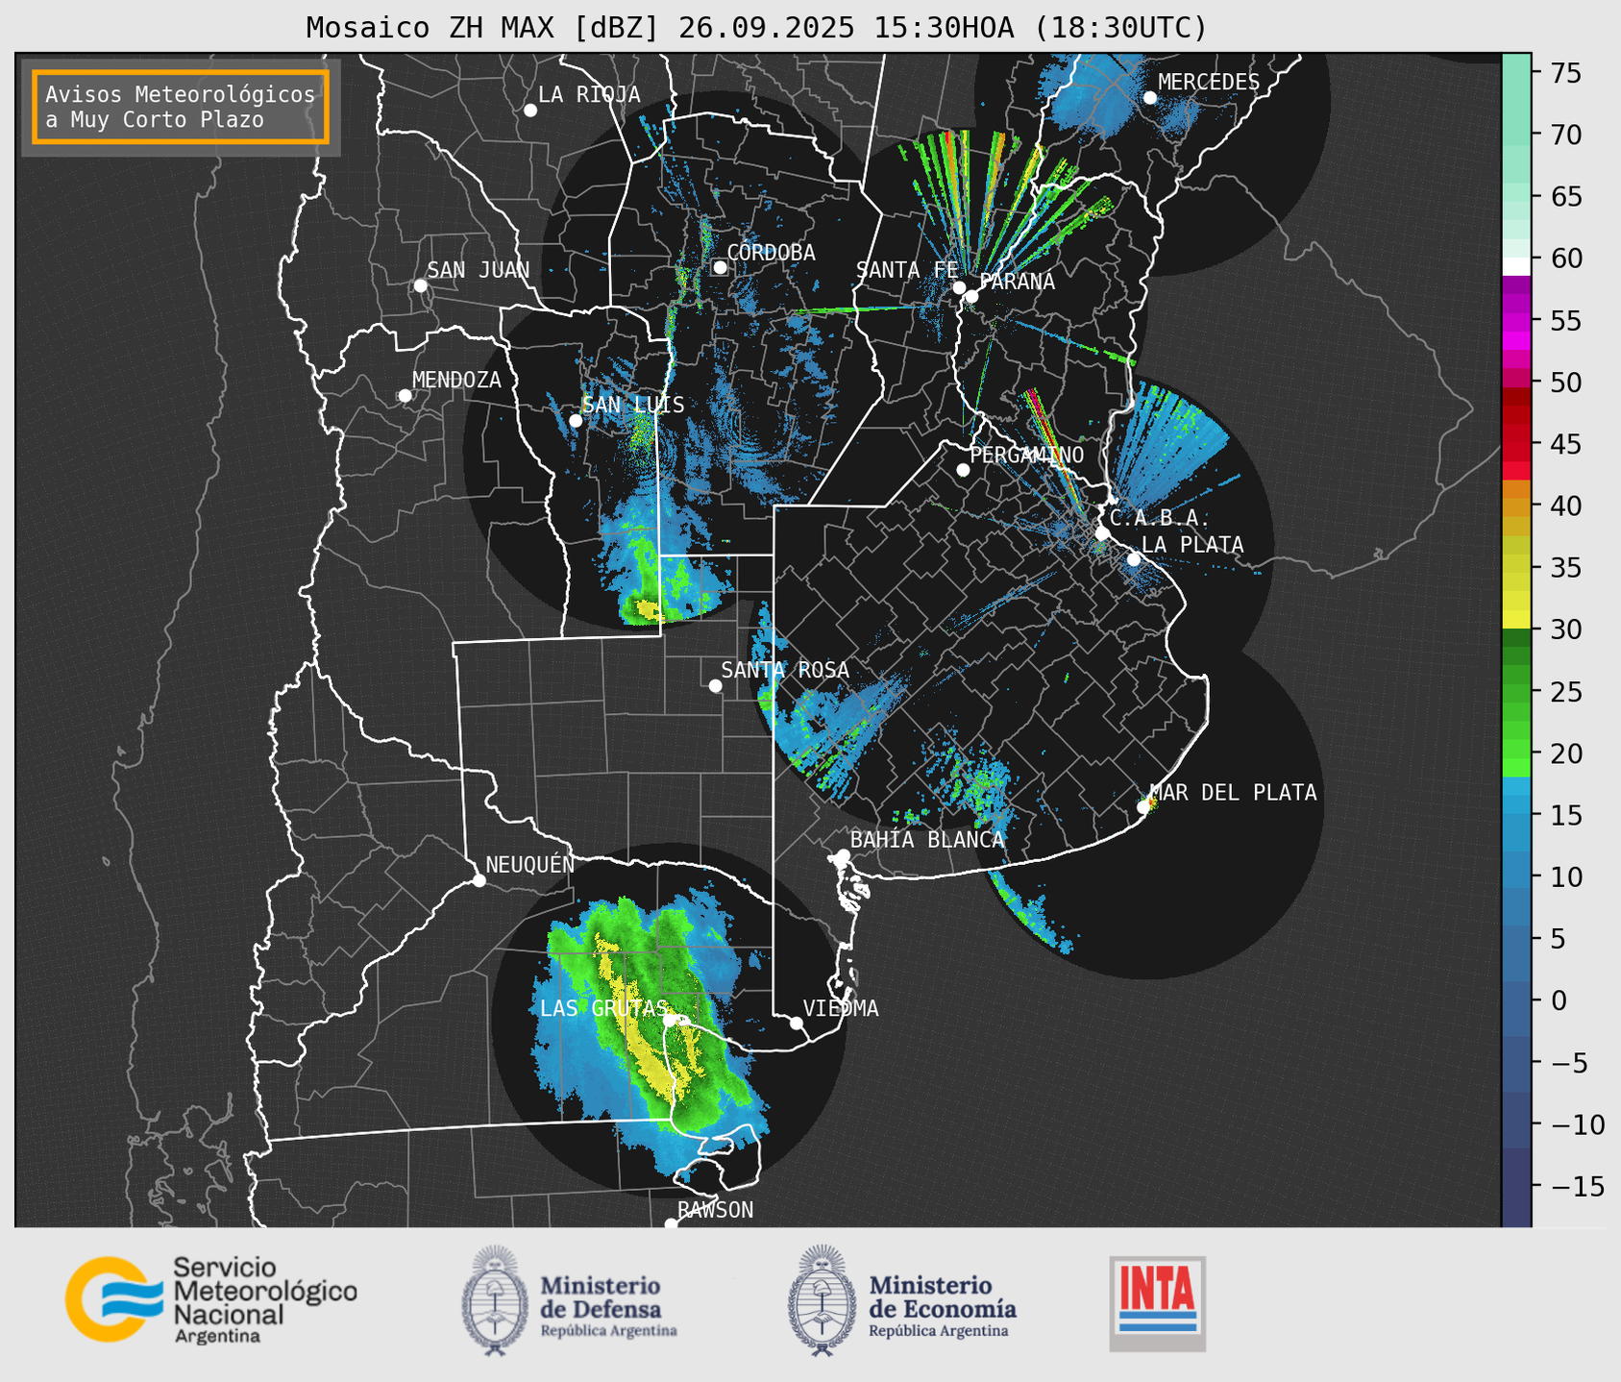Pick the La Plata city marker dot

click(1134, 559)
